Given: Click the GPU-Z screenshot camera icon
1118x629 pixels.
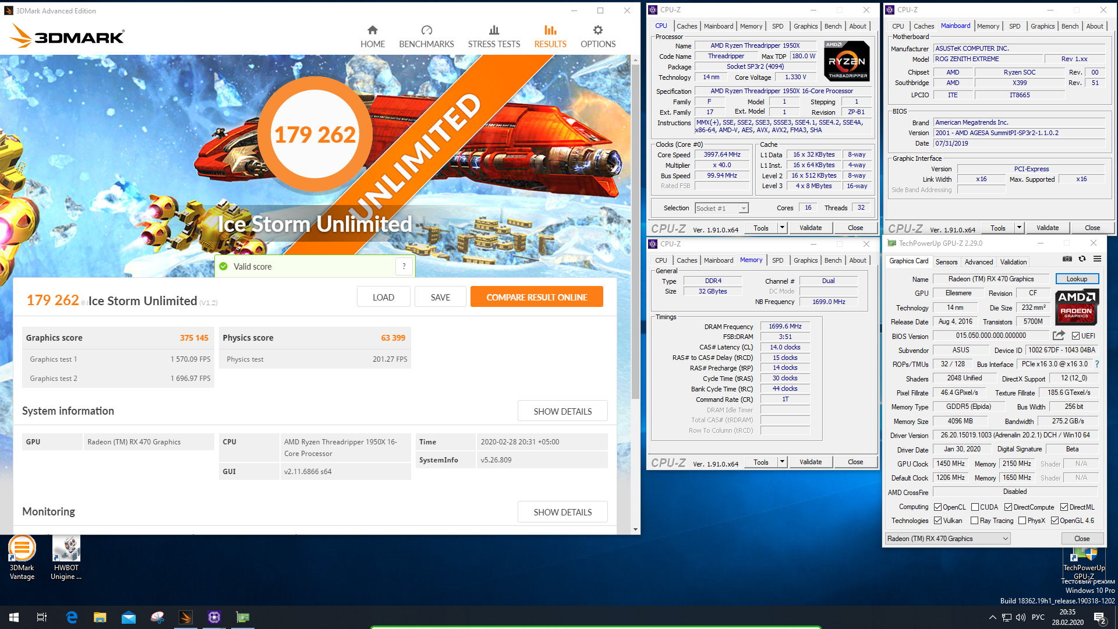Looking at the screenshot, I should 1067,259.
